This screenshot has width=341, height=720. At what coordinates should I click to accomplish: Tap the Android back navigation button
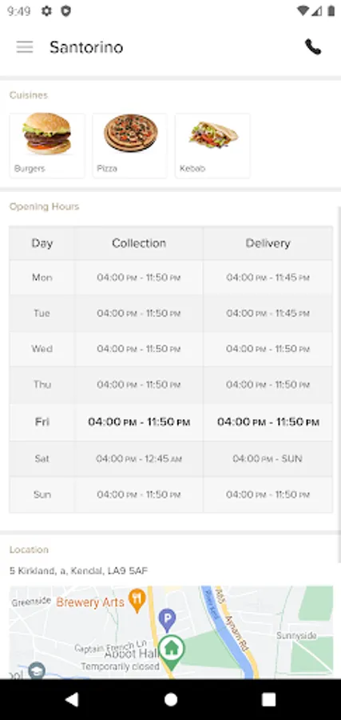72,699
